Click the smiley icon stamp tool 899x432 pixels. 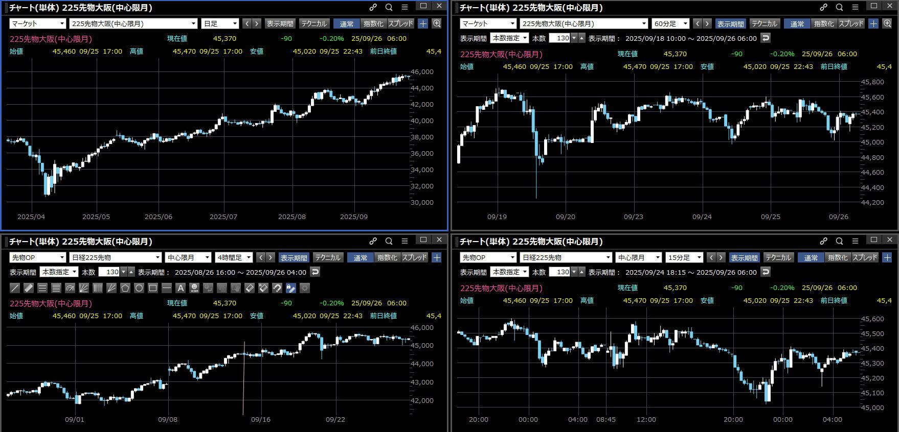pyautogui.click(x=194, y=288)
